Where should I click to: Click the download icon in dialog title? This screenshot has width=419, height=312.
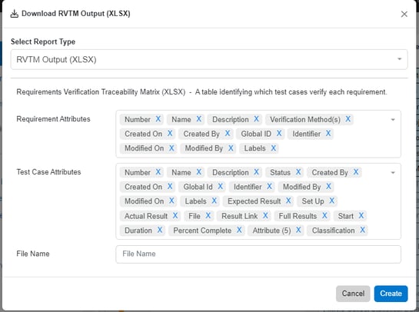[x=15, y=14]
